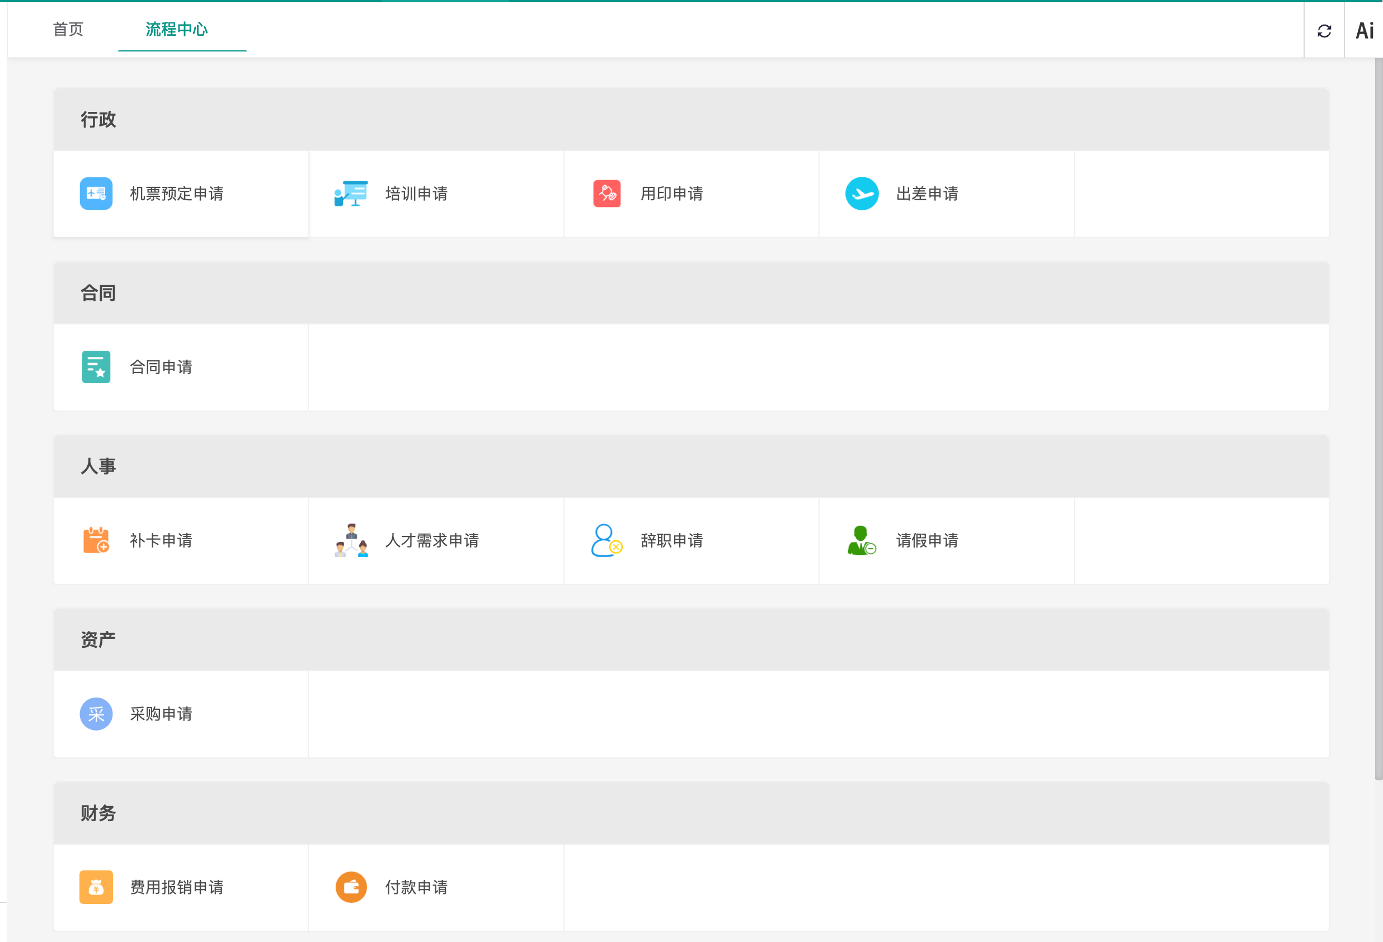Open 出差申请 label
Image resolution: width=1383 pixels, height=942 pixels.
(927, 194)
